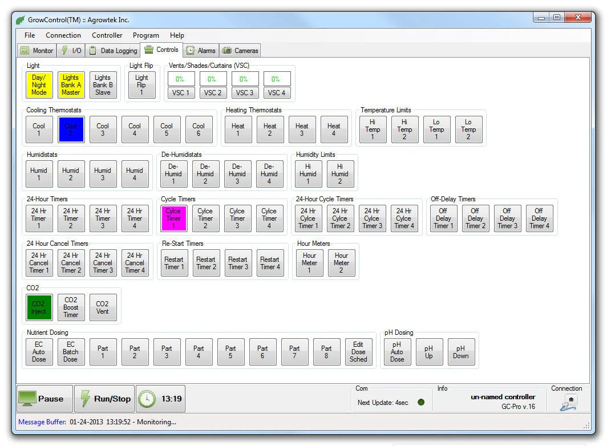Click the green Com status indicator dot
This screenshot has width=607, height=446.
point(421,402)
